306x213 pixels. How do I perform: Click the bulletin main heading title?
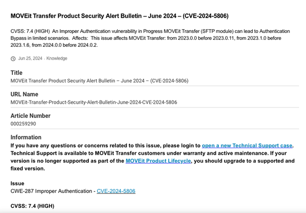(119, 16)
